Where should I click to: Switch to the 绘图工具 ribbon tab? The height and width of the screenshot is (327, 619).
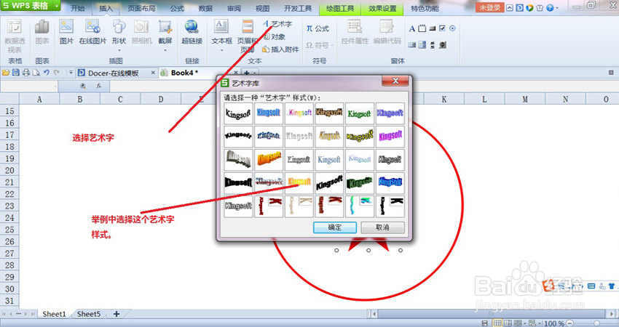pyautogui.click(x=340, y=8)
